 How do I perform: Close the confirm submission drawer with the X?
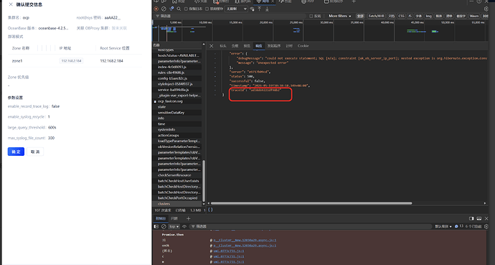pos(11,4)
